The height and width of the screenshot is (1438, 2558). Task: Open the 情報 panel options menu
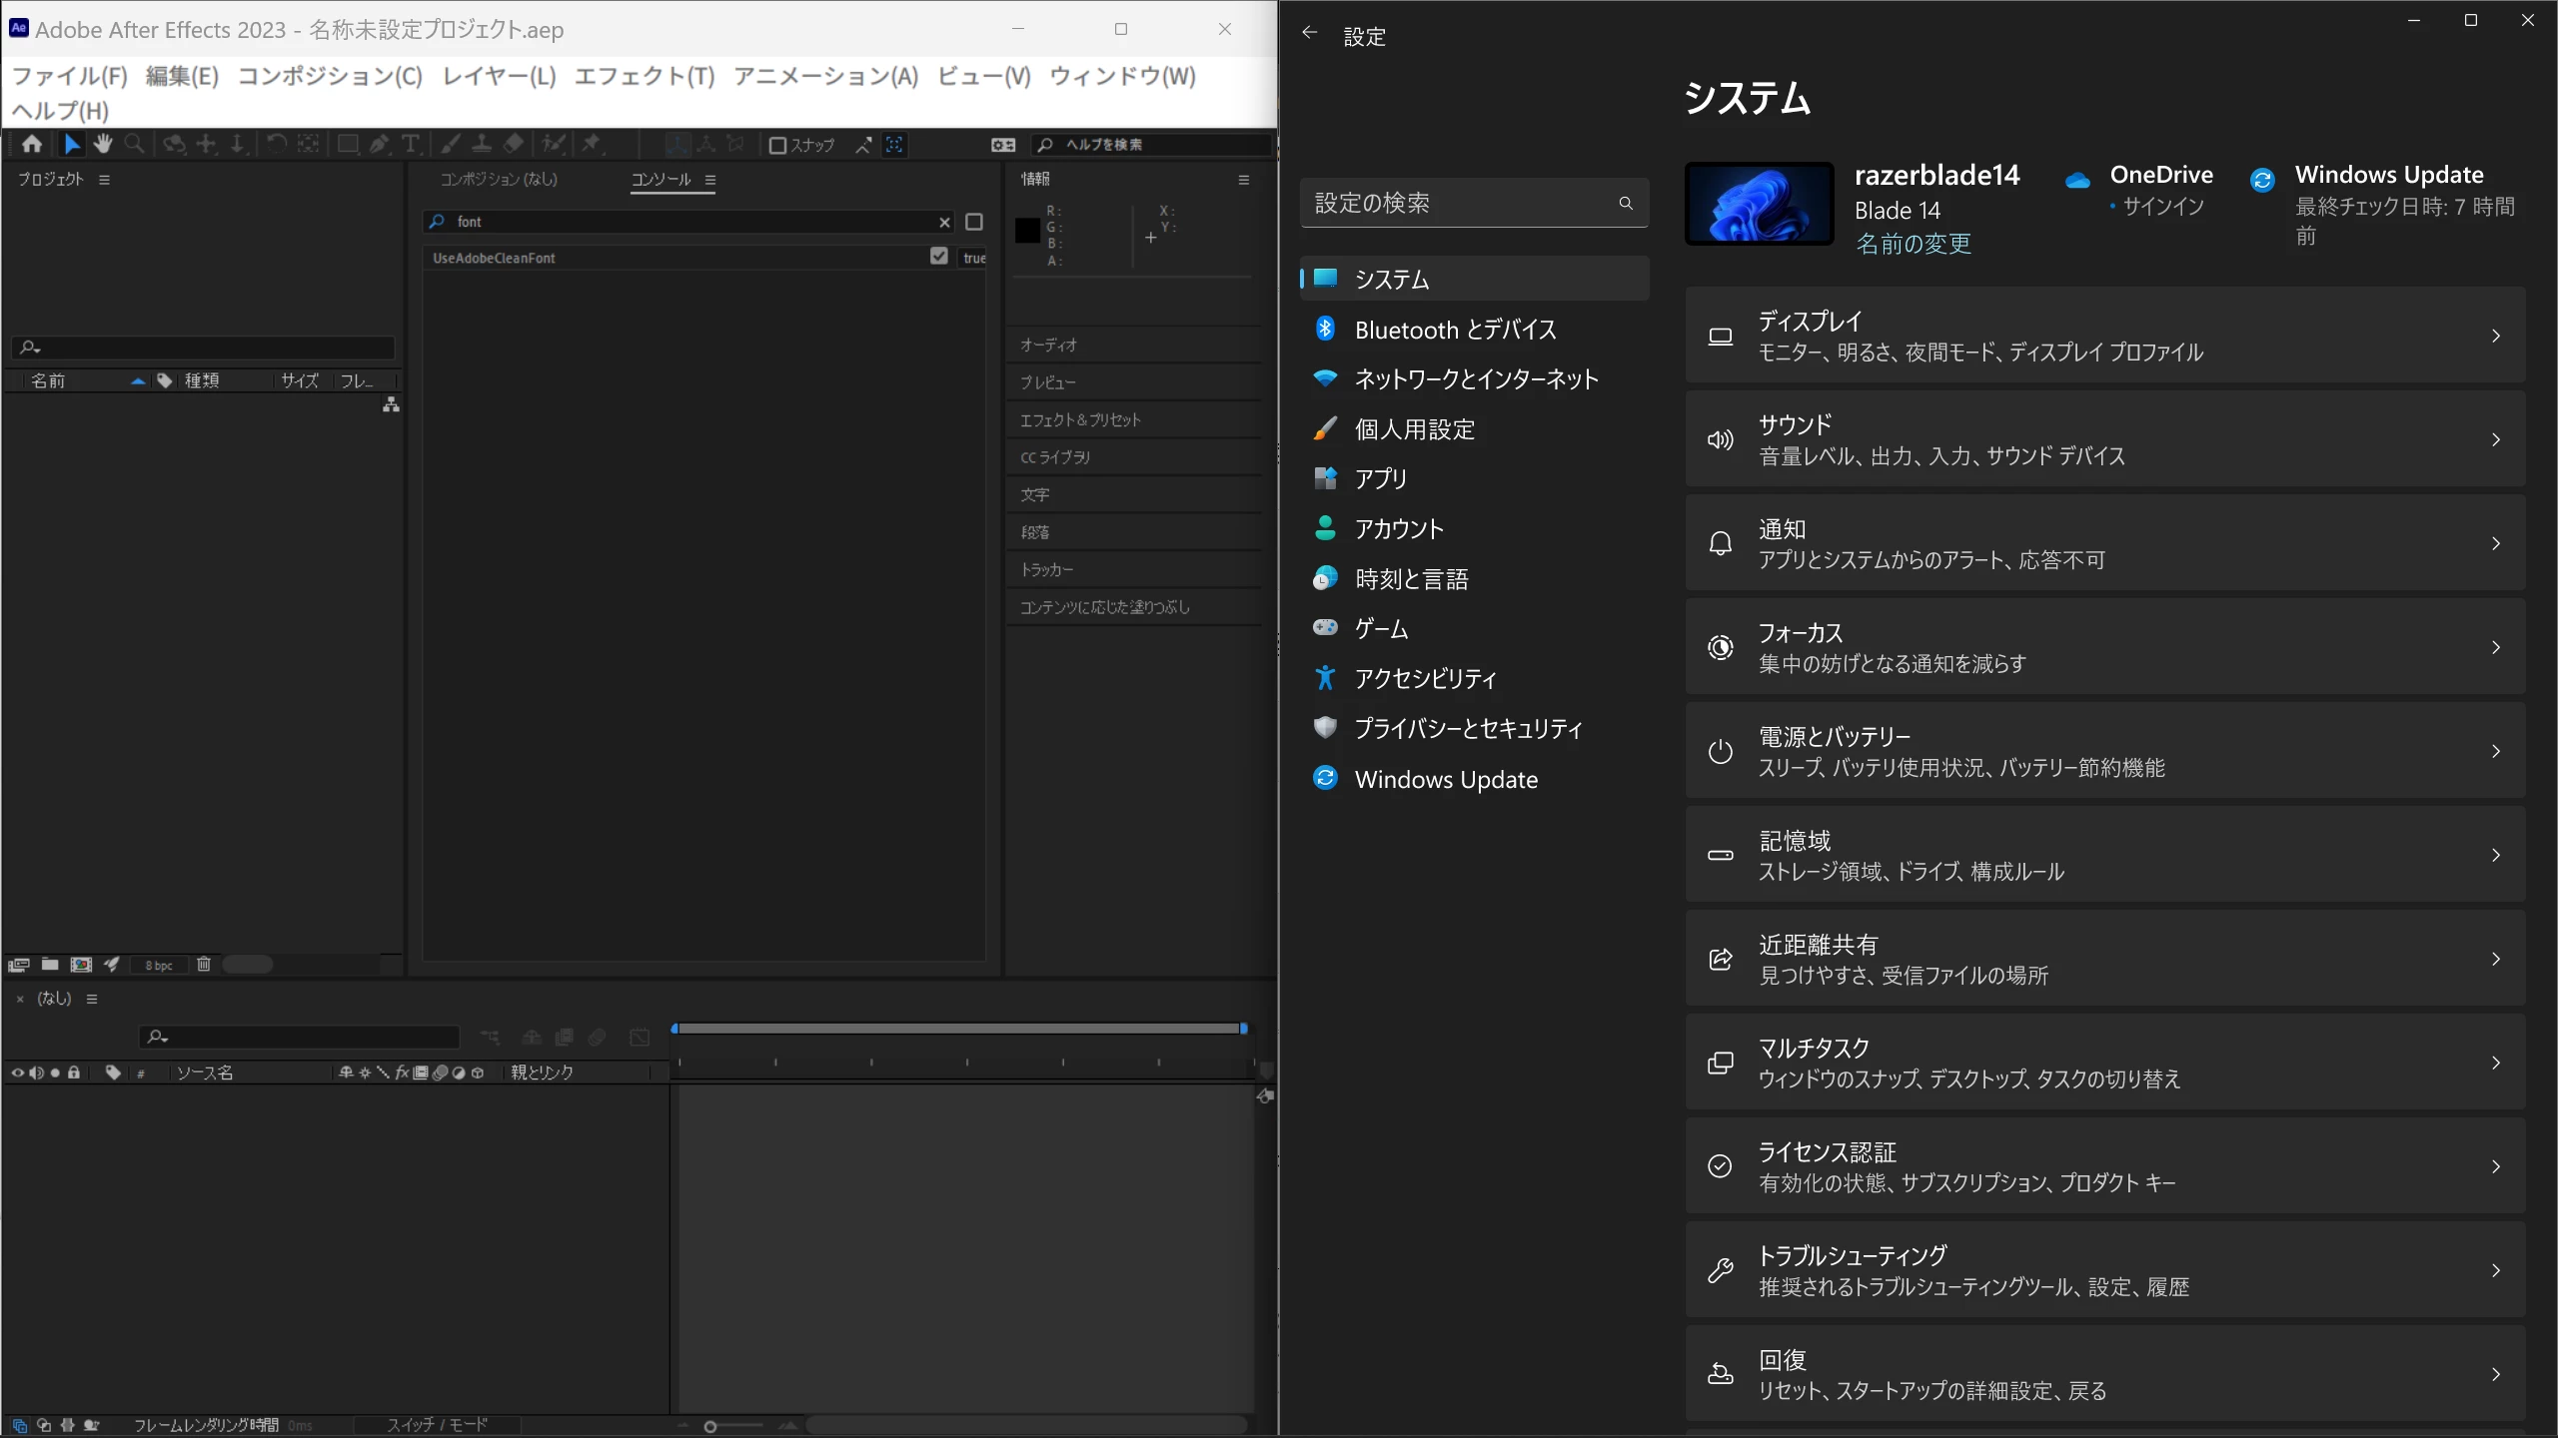click(1243, 180)
